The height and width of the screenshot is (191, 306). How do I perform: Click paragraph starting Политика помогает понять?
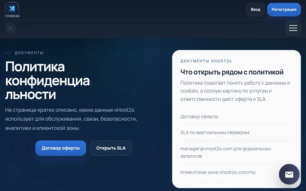coord(235,91)
